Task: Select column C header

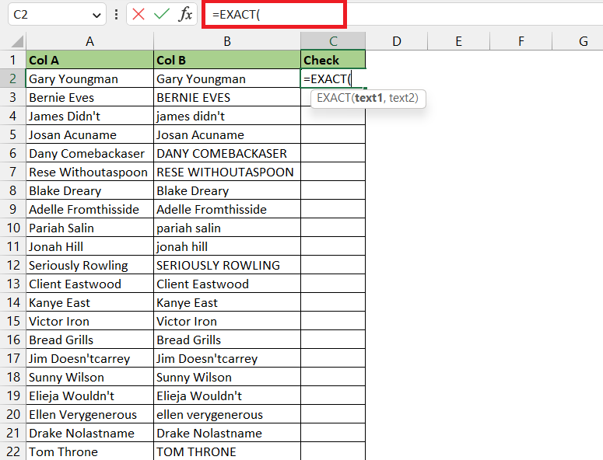Action: (x=333, y=41)
